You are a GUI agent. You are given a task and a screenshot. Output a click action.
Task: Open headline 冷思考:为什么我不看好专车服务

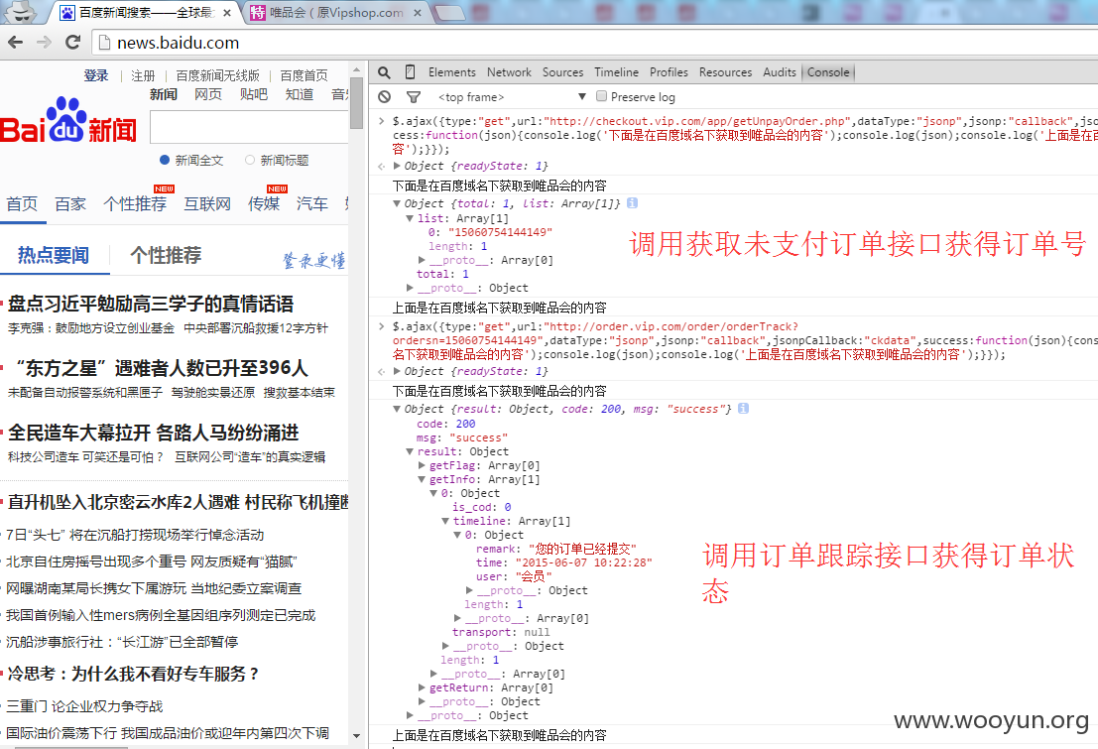pos(133,674)
